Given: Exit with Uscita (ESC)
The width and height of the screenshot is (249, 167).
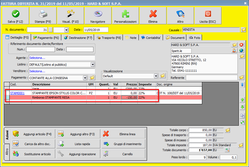Looking at the screenshot, I should pos(208,16).
